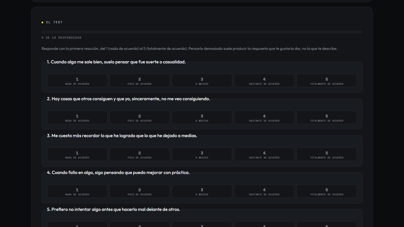Click the test progress bar
The height and width of the screenshot is (227, 404).
202,32
